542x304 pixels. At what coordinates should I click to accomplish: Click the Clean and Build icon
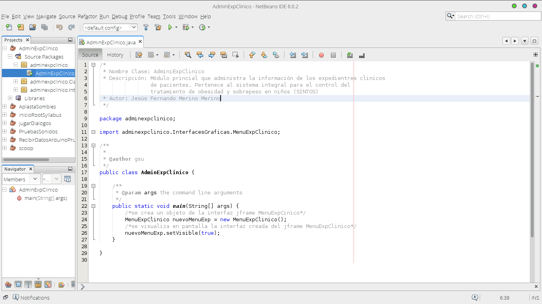[158, 27]
